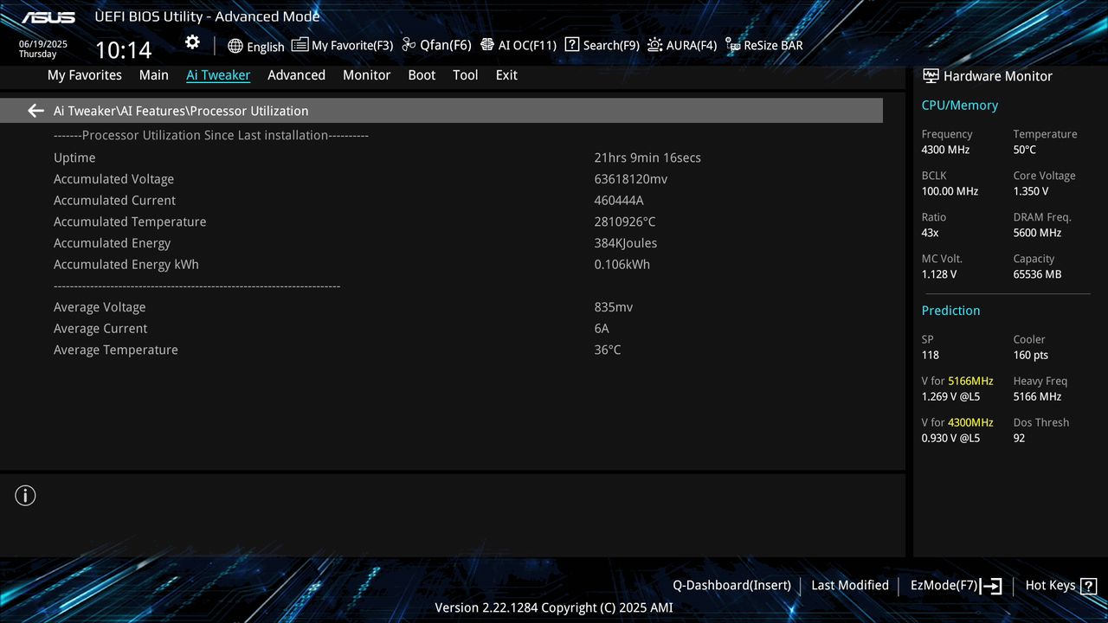Viewport: 1108px width, 623px height.
Task: Go back using the breadcrumb arrow
Action: (35, 110)
